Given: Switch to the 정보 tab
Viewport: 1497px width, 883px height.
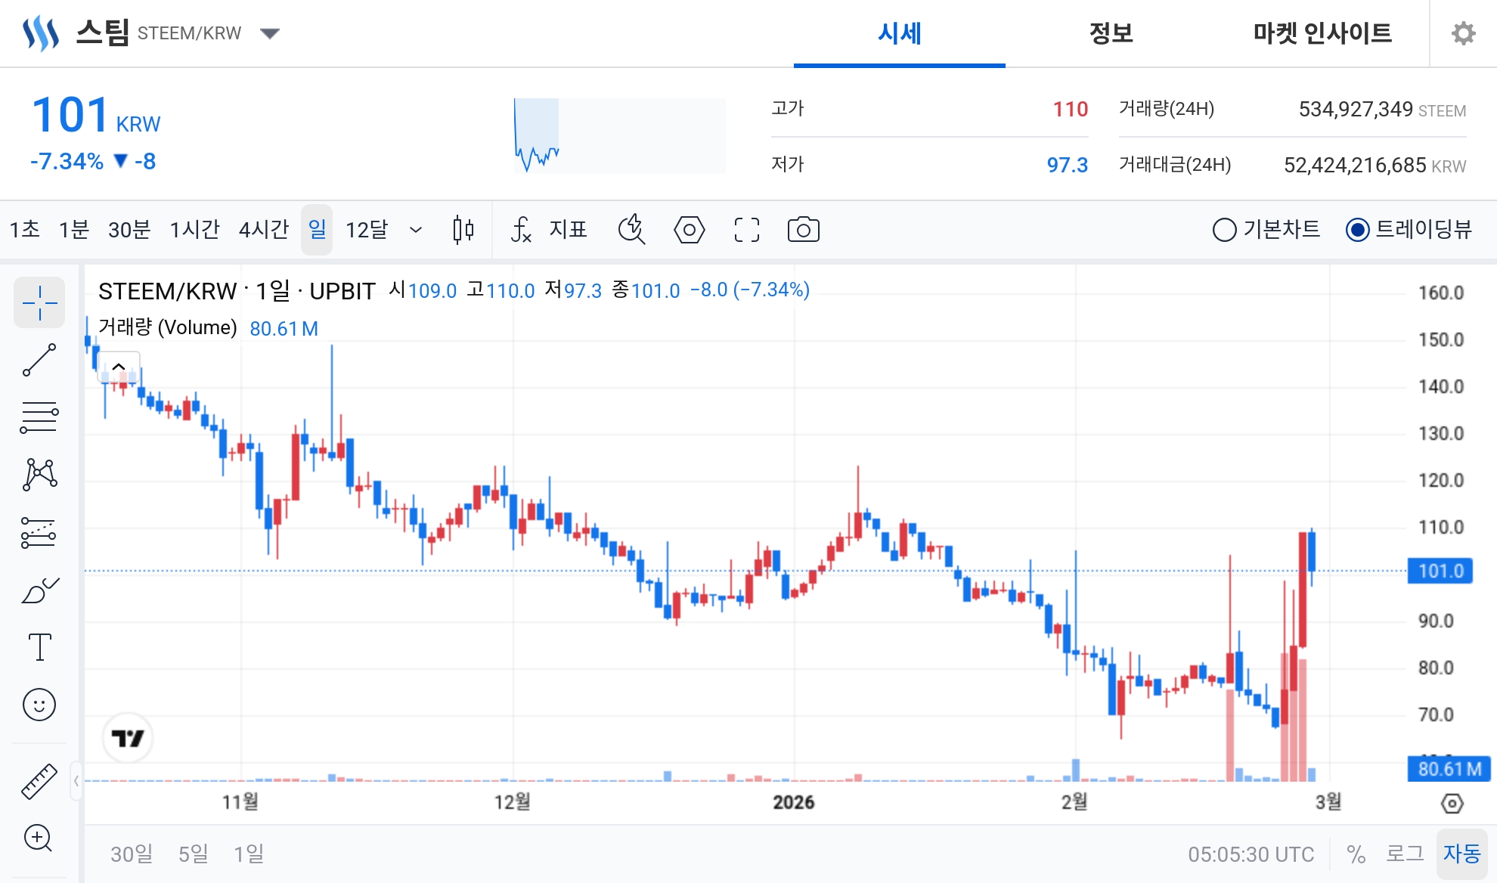Looking at the screenshot, I should coord(1109,33).
